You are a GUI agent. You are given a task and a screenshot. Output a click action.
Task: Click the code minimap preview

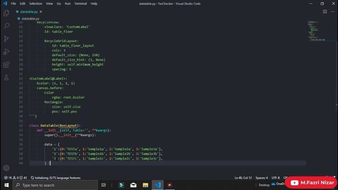pyautogui.click(x=317, y=31)
